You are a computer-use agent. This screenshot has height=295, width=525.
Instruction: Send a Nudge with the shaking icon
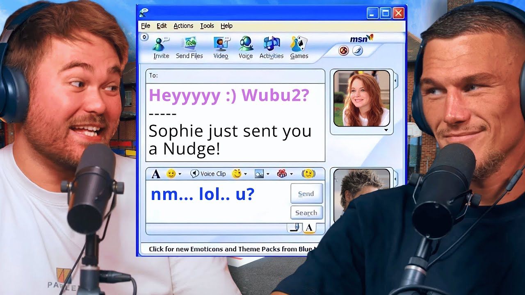point(308,174)
